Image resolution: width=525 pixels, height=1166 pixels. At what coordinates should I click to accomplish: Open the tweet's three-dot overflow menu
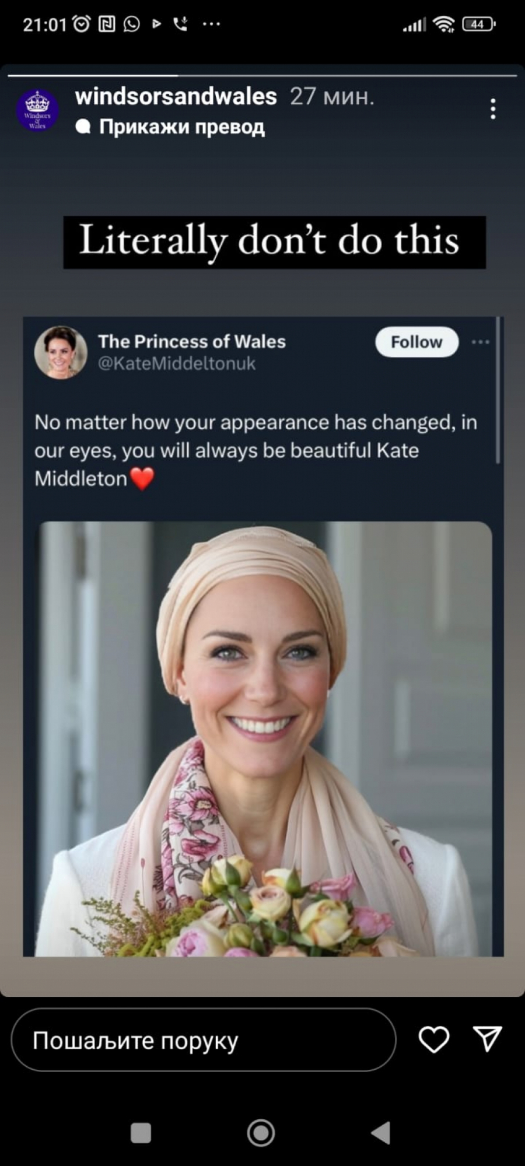click(x=480, y=342)
